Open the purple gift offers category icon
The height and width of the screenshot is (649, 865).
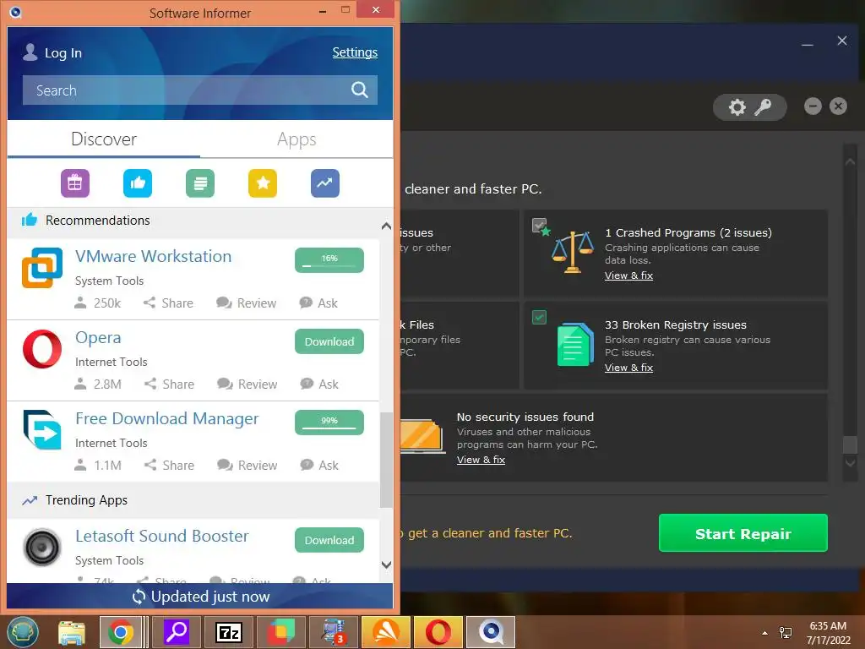[x=75, y=183]
